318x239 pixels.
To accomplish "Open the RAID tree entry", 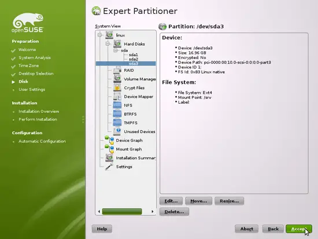I will click(129, 70).
